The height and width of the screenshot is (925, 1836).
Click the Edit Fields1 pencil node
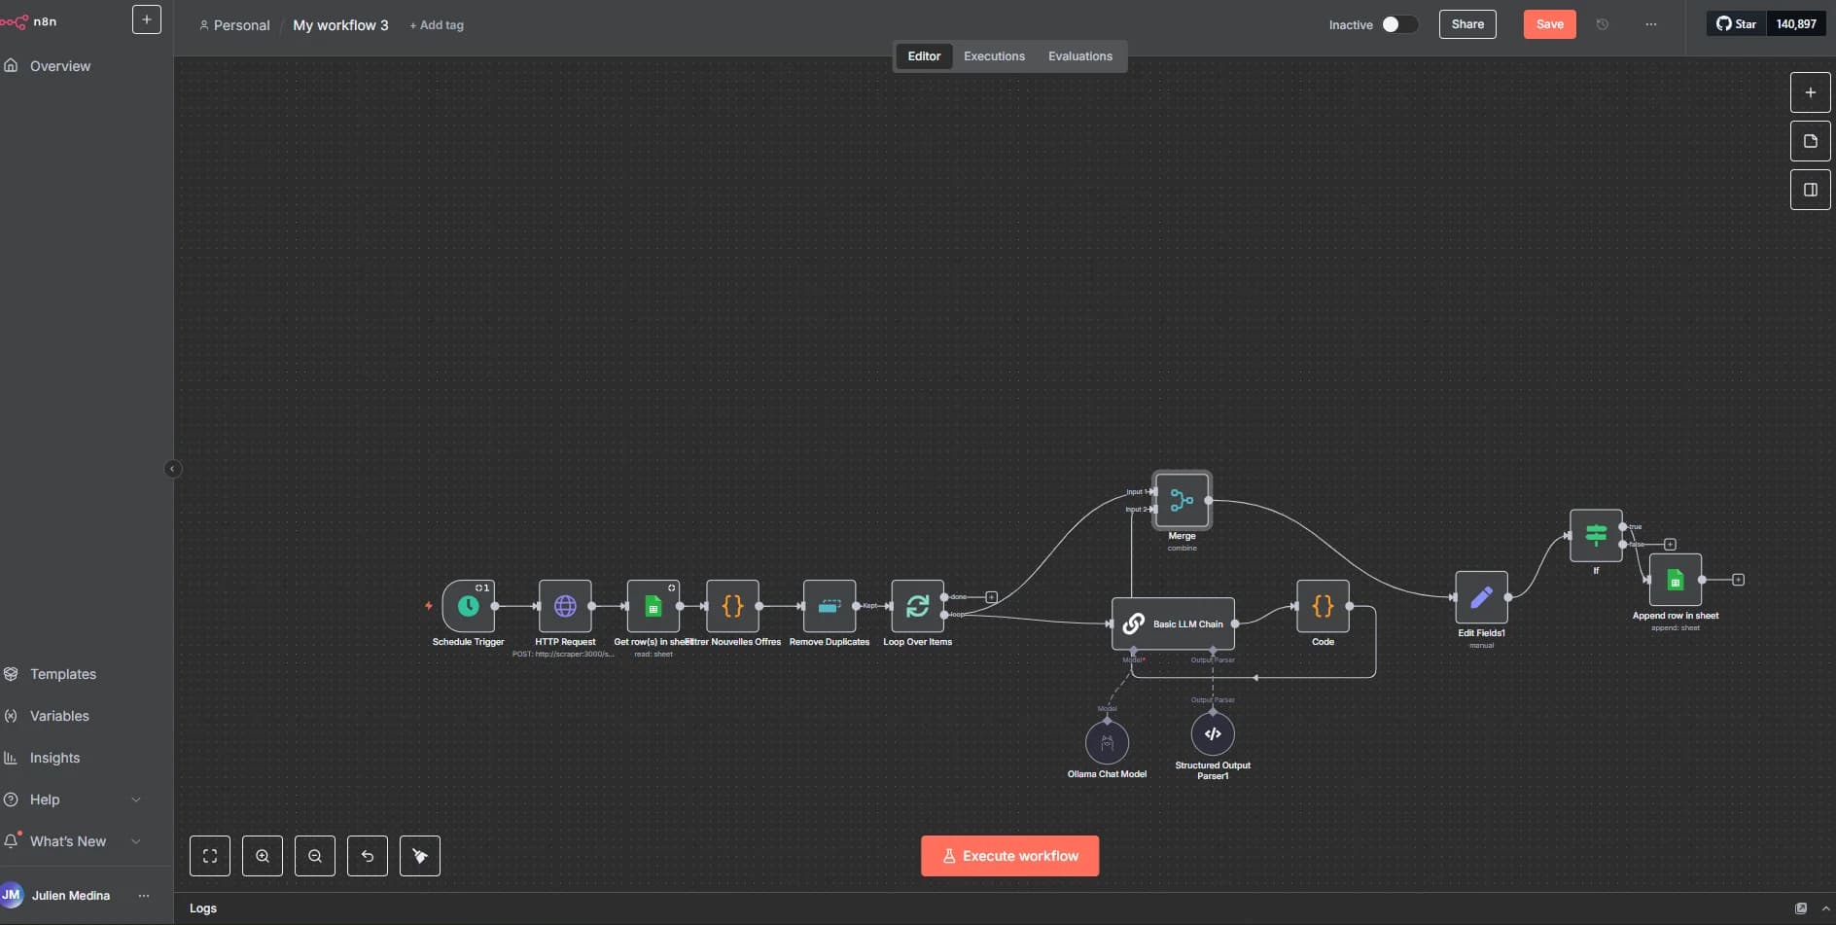(x=1481, y=597)
